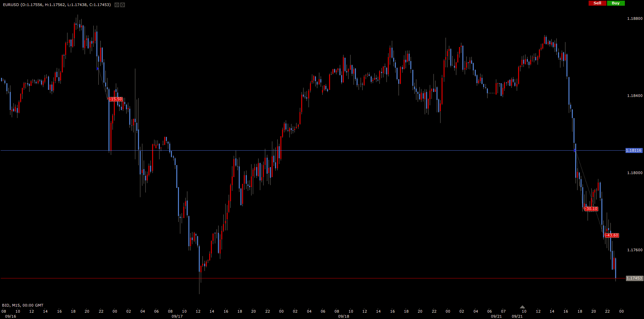The width and height of the screenshot is (644, 319).
Task: Click the -30.10 trade result label
Action: [591, 209]
